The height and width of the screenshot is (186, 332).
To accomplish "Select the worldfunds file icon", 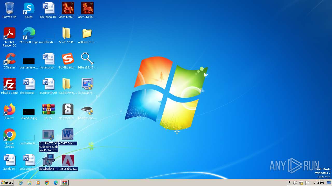I will [48, 36].
